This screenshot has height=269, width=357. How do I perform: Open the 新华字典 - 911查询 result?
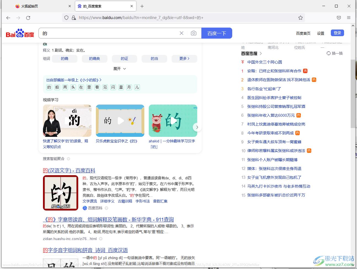pos(108,220)
